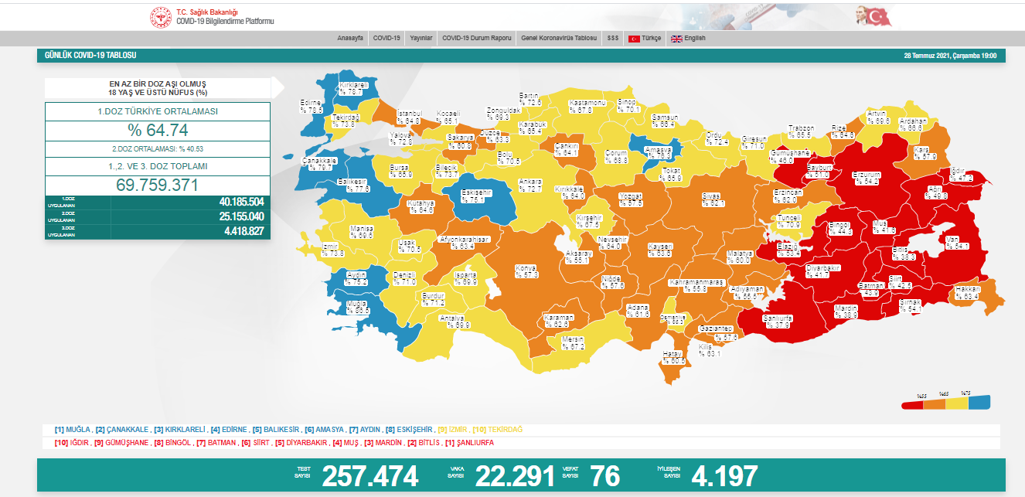Click the Atatürk and Turkish flag image
The width and height of the screenshot is (1025, 497).
(872, 15)
